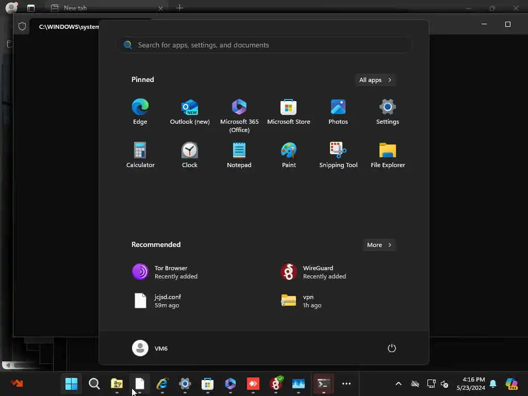Click the power button icon
Image resolution: width=528 pixels, height=396 pixels.
(x=392, y=348)
